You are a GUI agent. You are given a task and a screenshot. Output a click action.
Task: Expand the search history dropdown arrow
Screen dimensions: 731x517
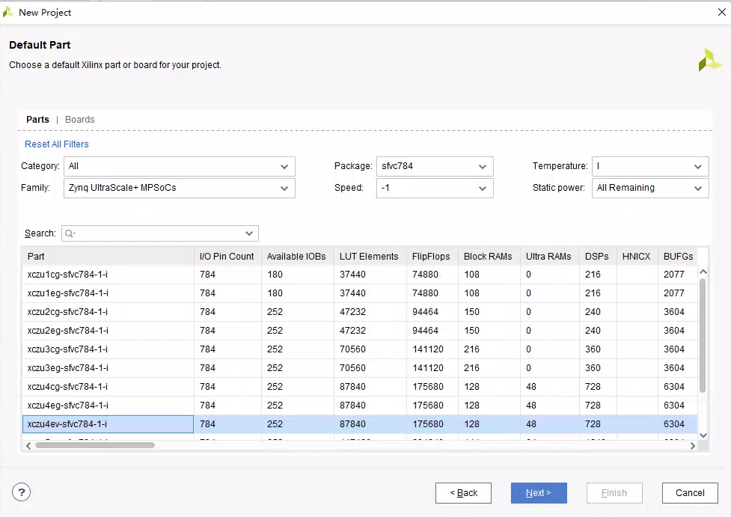click(249, 233)
